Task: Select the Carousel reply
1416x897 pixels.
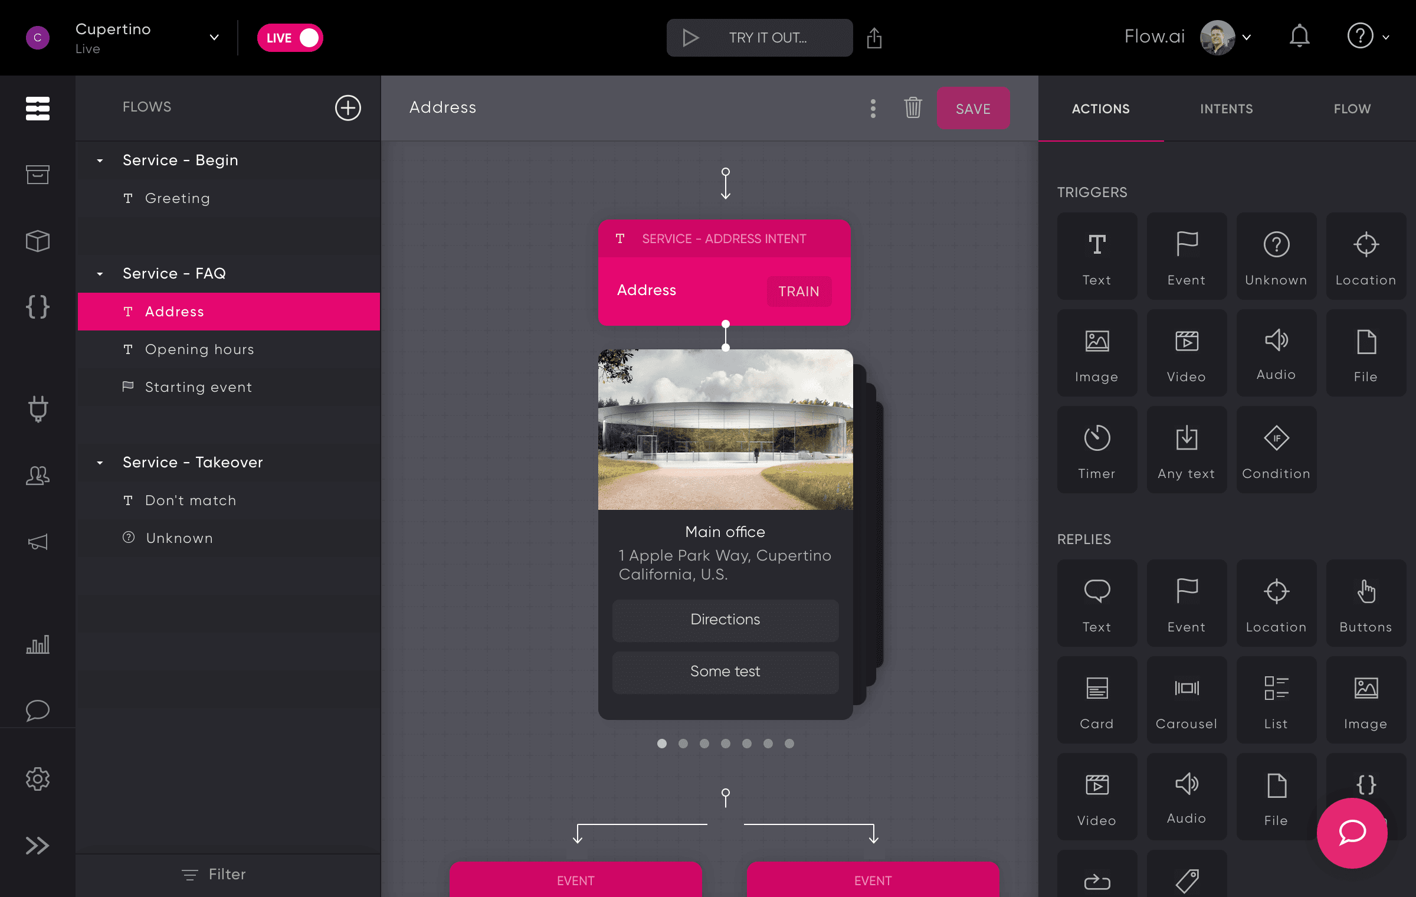Action: (x=1187, y=700)
